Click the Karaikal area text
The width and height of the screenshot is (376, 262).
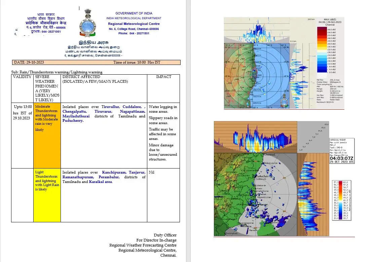tap(100, 182)
